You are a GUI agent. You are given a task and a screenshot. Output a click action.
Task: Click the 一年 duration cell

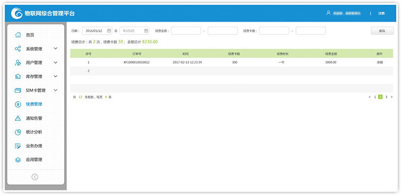pos(281,62)
